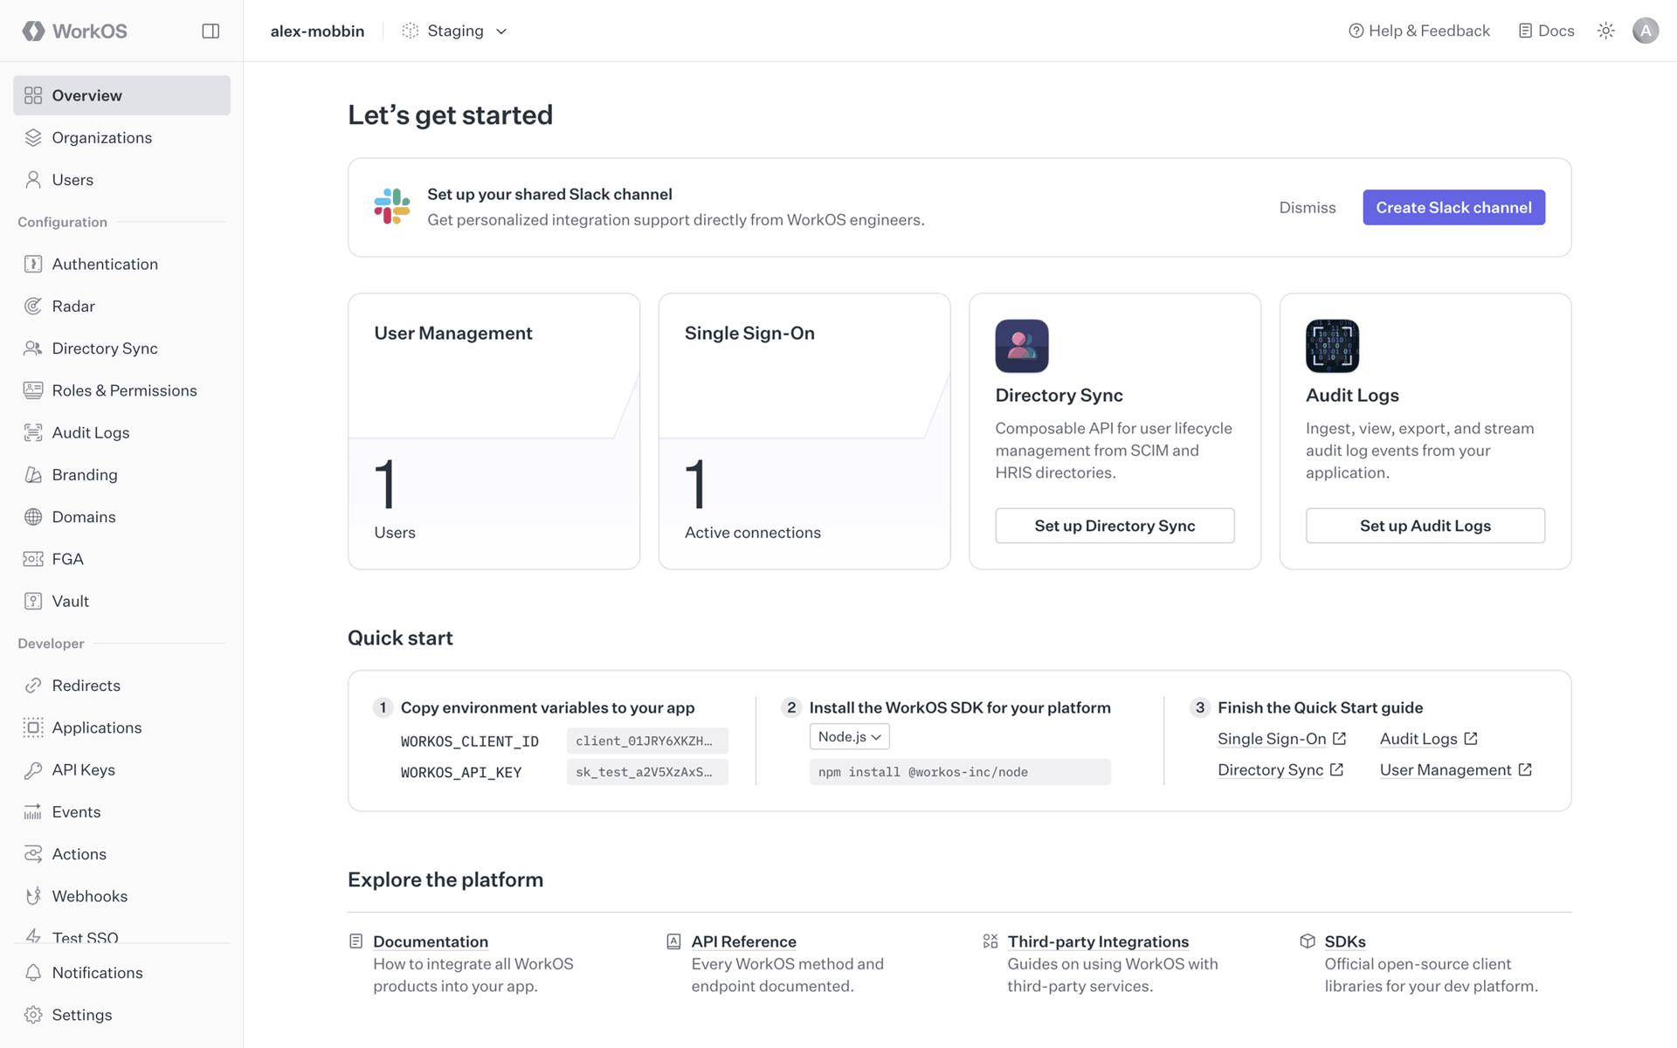The image size is (1677, 1048).
Task: Click the Third-party Integrations icon
Action: pyautogui.click(x=990, y=941)
